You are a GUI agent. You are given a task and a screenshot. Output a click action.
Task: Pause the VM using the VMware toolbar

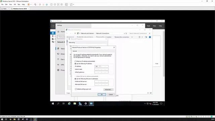29,4
